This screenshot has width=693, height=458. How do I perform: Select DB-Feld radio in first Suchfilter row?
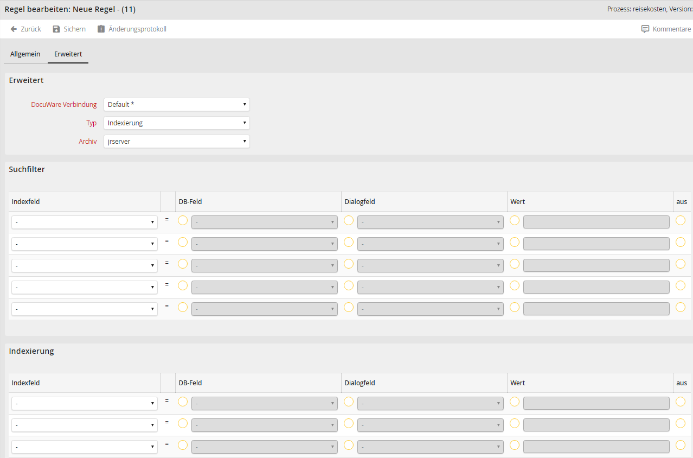[x=183, y=220]
